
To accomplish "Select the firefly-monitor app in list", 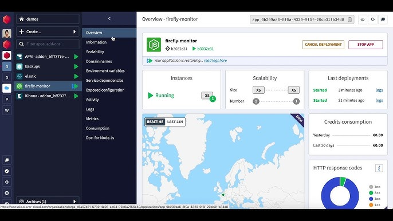I will pyautogui.click(x=48, y=86).
